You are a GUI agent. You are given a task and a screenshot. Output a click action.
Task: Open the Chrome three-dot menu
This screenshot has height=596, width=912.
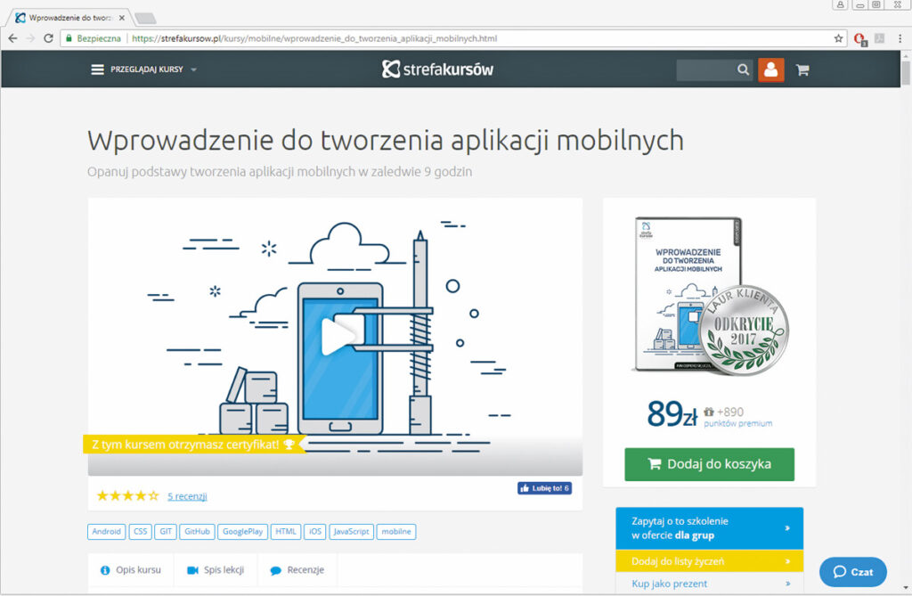click(x=900, y=38)
